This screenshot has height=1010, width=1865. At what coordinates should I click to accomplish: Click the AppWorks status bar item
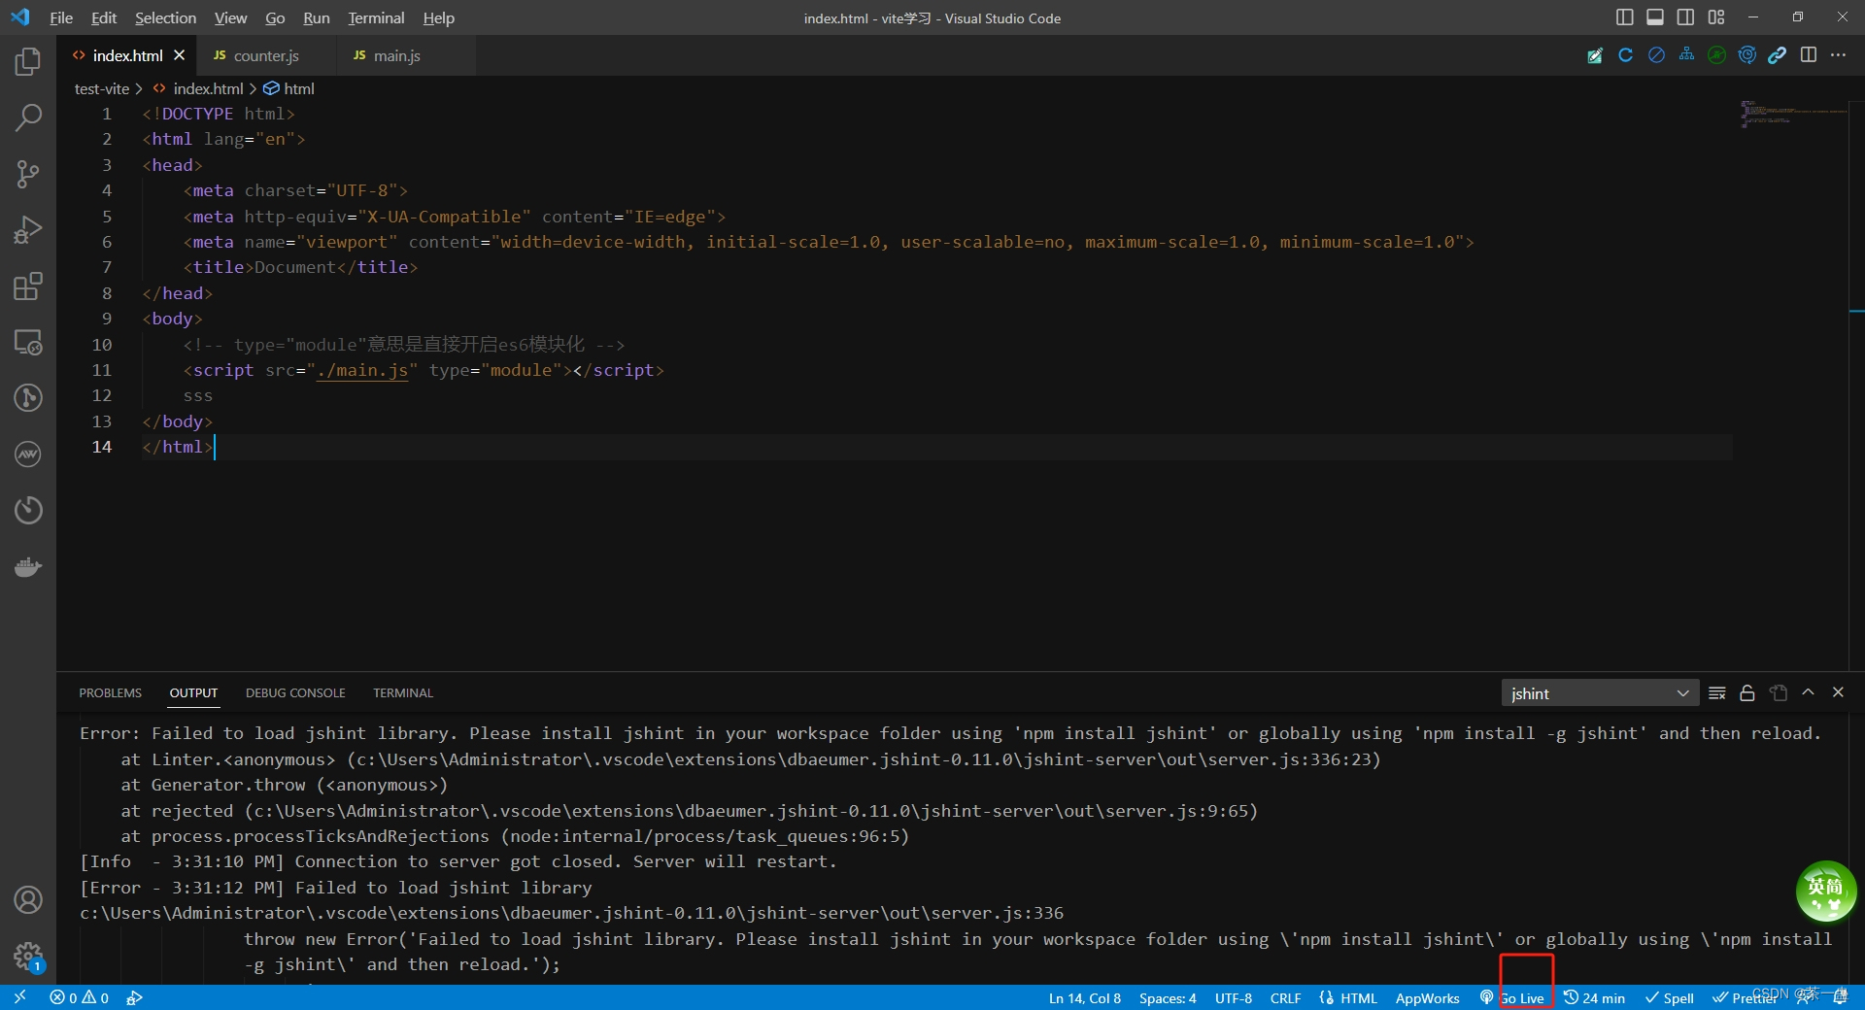click(x=1427, y=998)
